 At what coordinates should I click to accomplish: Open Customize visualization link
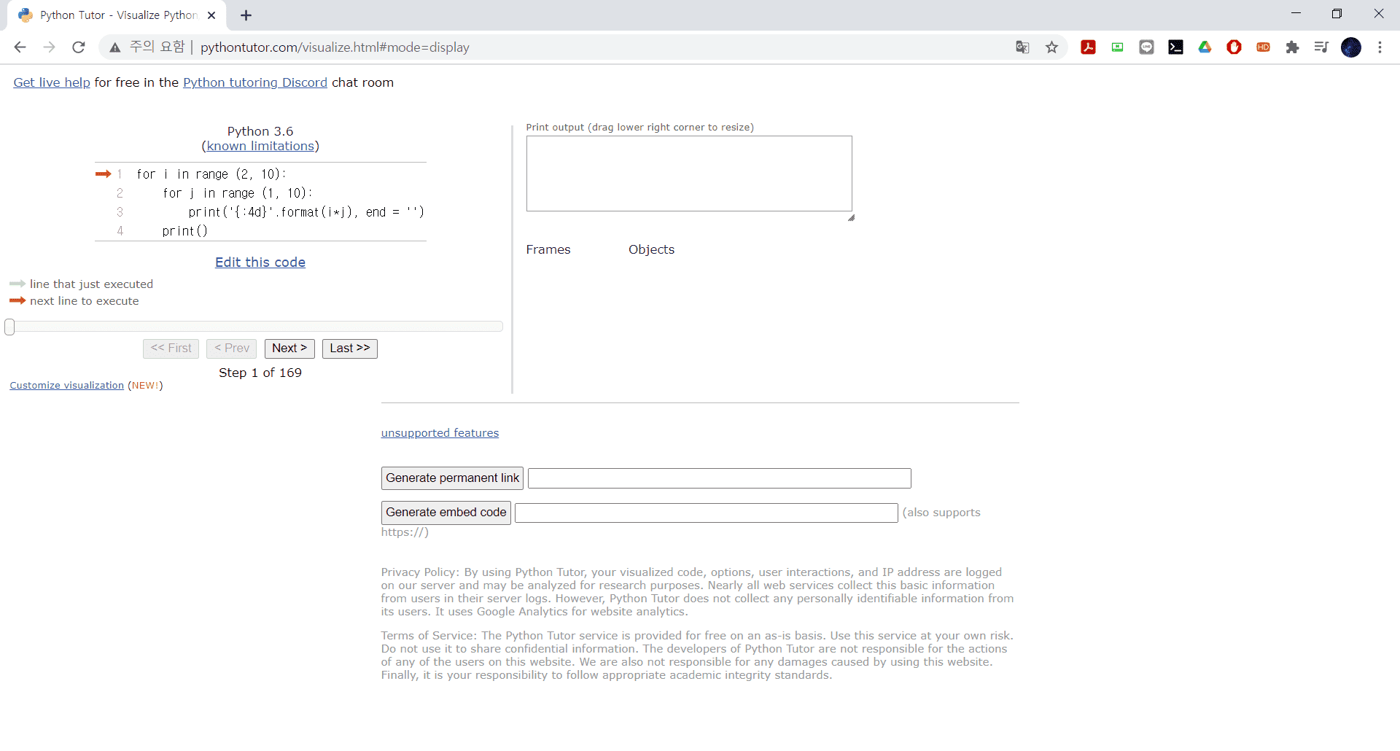click(x=67, y=386)
